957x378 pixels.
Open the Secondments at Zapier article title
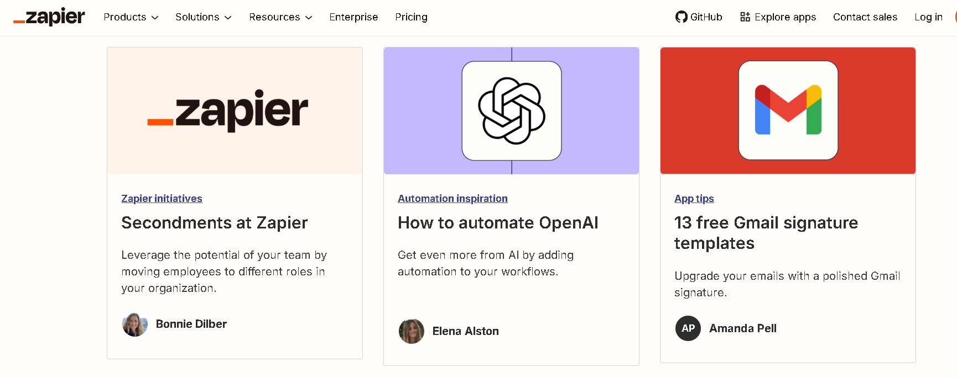(x=214, y=223)
